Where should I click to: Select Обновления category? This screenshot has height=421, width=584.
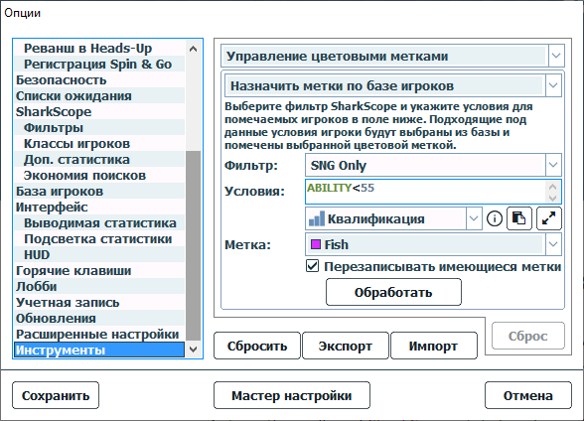point(99,319)
